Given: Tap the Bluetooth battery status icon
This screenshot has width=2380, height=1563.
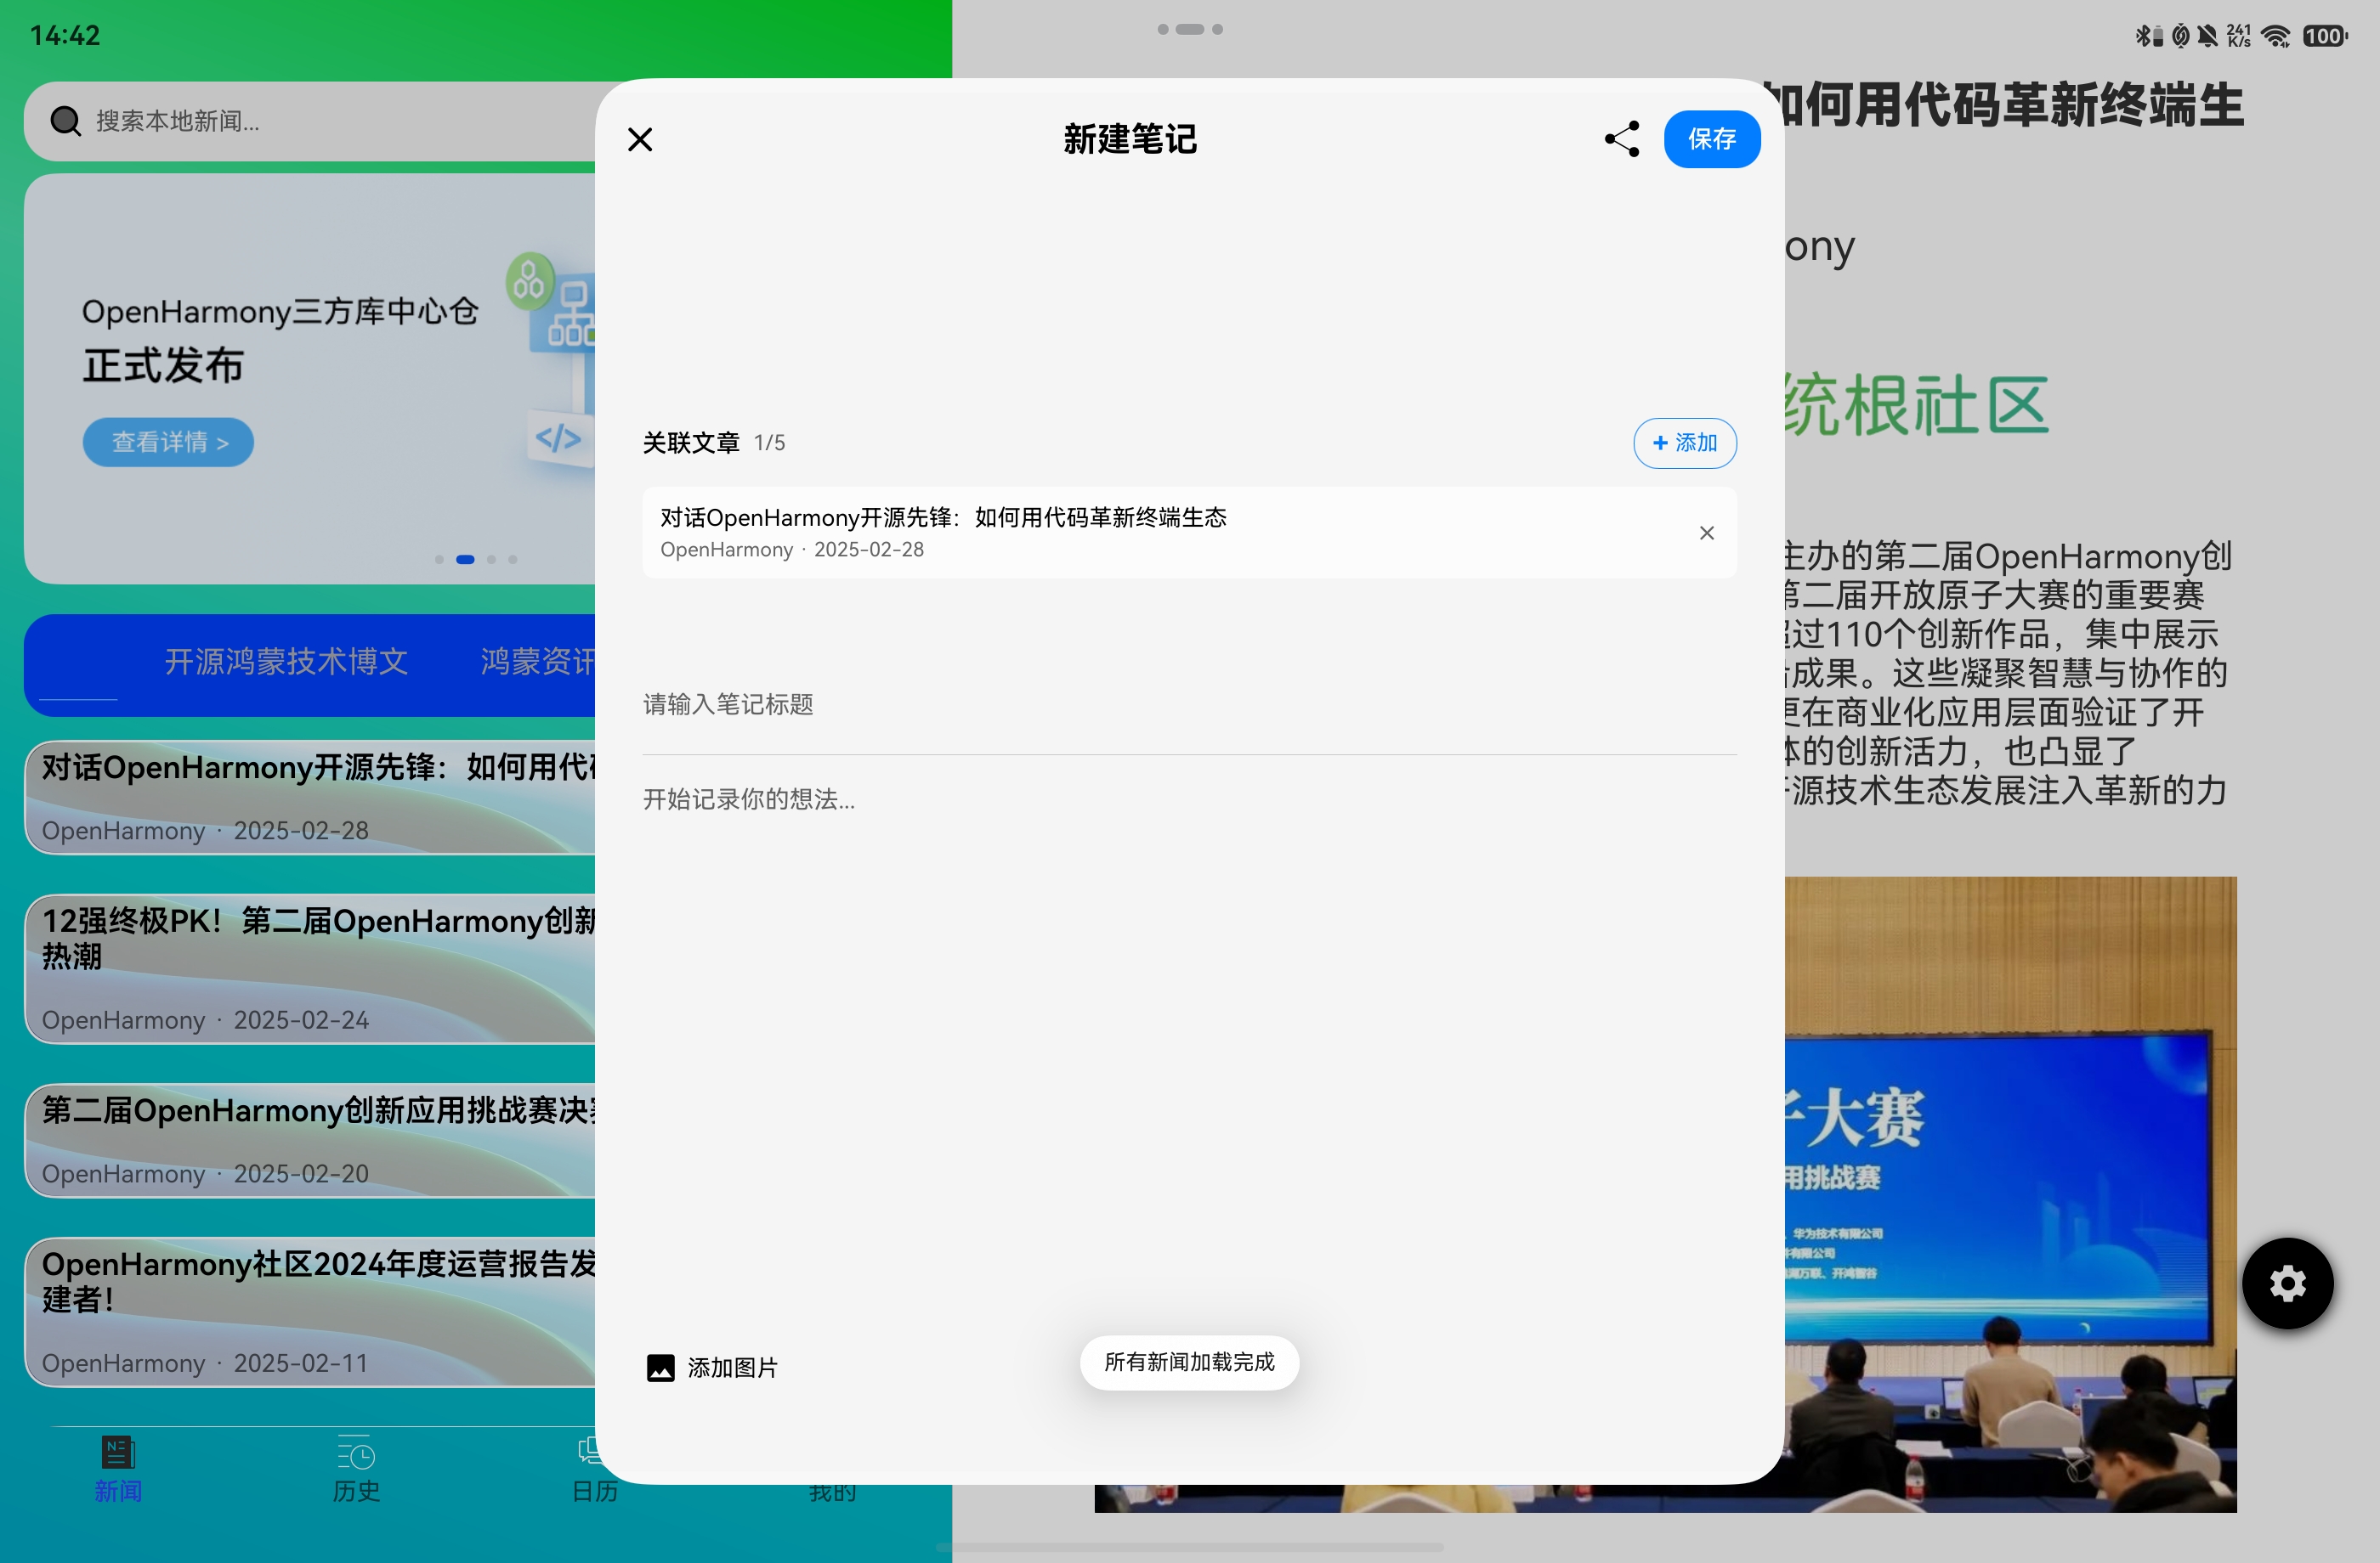Looking at the screenshot, I should 2148,36.
